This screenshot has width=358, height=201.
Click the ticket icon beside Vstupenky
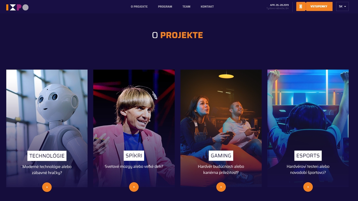point(301,6)
